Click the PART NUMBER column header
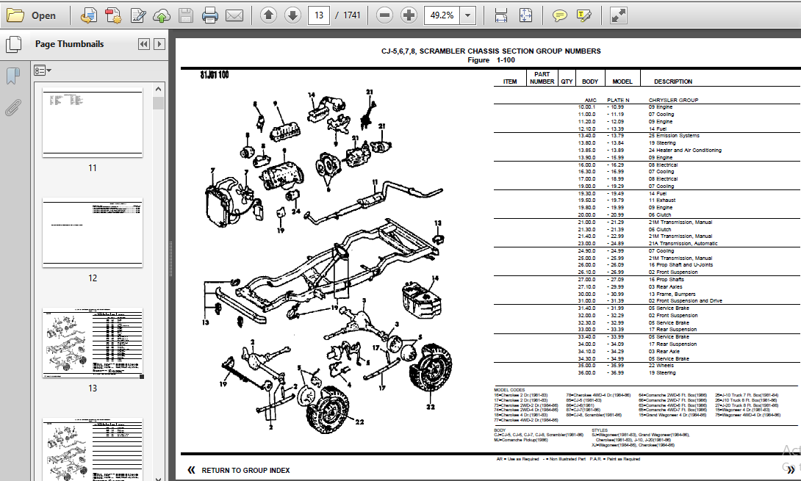Screen dimensions: 801x481 (542, 78)
